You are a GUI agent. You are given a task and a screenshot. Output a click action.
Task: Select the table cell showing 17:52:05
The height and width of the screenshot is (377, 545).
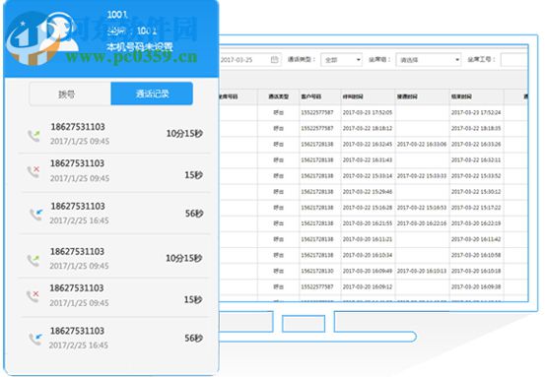368,112
